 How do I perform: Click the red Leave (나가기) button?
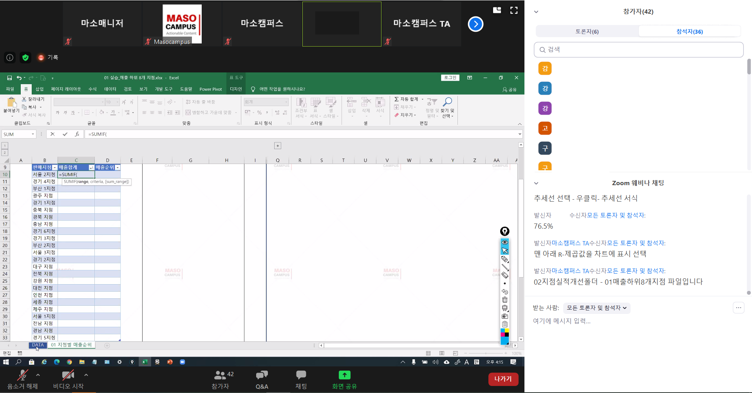click(x=503, y=379)
